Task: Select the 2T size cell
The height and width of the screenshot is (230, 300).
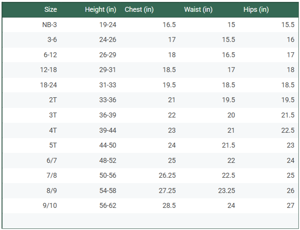Action: pyautogui.click(x=53, y=100)
